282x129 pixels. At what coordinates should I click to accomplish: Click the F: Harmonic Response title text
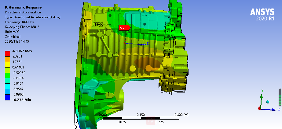tap(23, 7)
